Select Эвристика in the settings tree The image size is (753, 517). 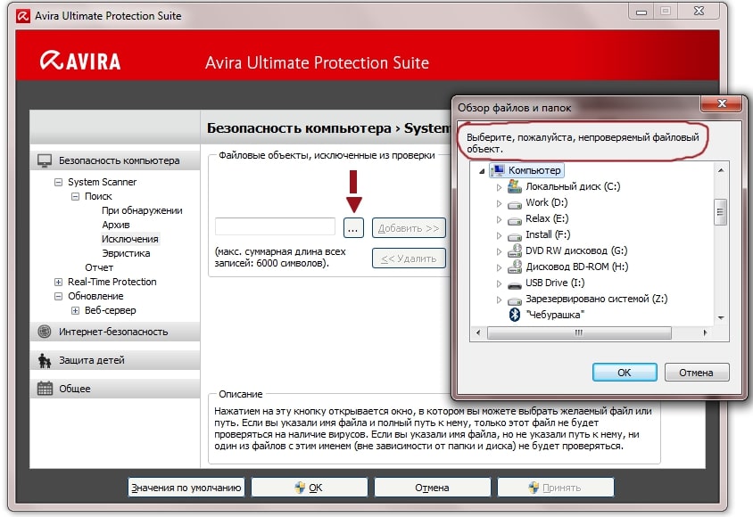click(x=126, y=253)
